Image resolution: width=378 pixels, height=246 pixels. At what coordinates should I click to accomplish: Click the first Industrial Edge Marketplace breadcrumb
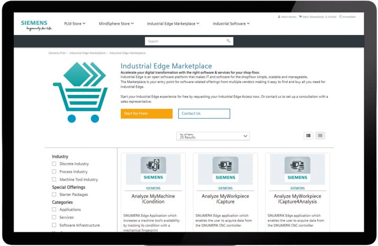click(x=87, y=53)
